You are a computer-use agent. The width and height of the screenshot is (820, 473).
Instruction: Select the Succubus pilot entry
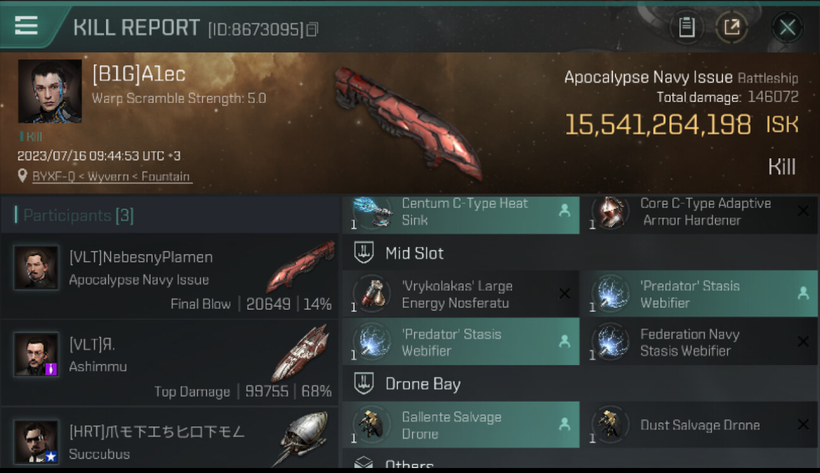click(170, 438)
